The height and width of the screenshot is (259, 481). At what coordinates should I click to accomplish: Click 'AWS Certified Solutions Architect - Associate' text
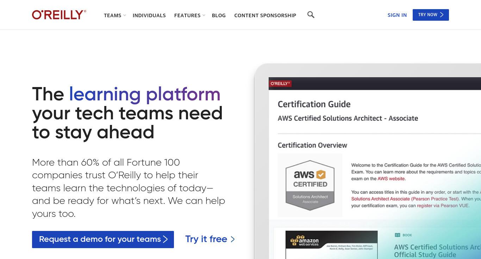[348, 118]
